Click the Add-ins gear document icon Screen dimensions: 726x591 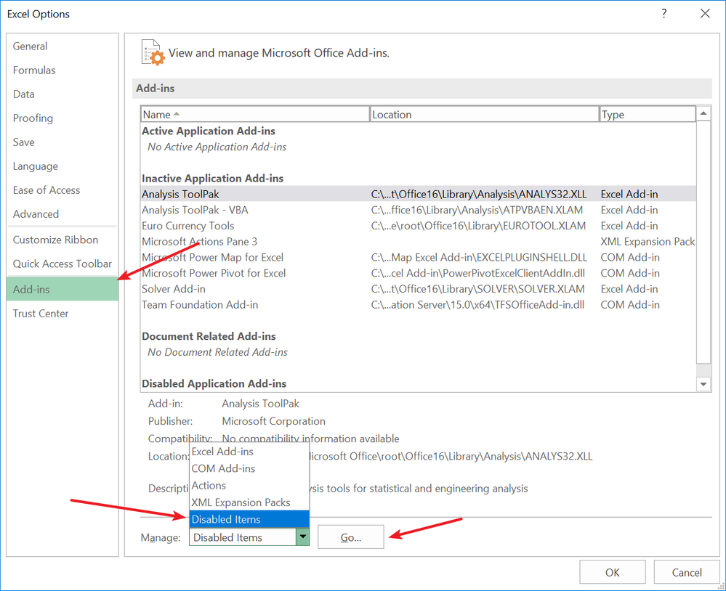coord(153,52)
